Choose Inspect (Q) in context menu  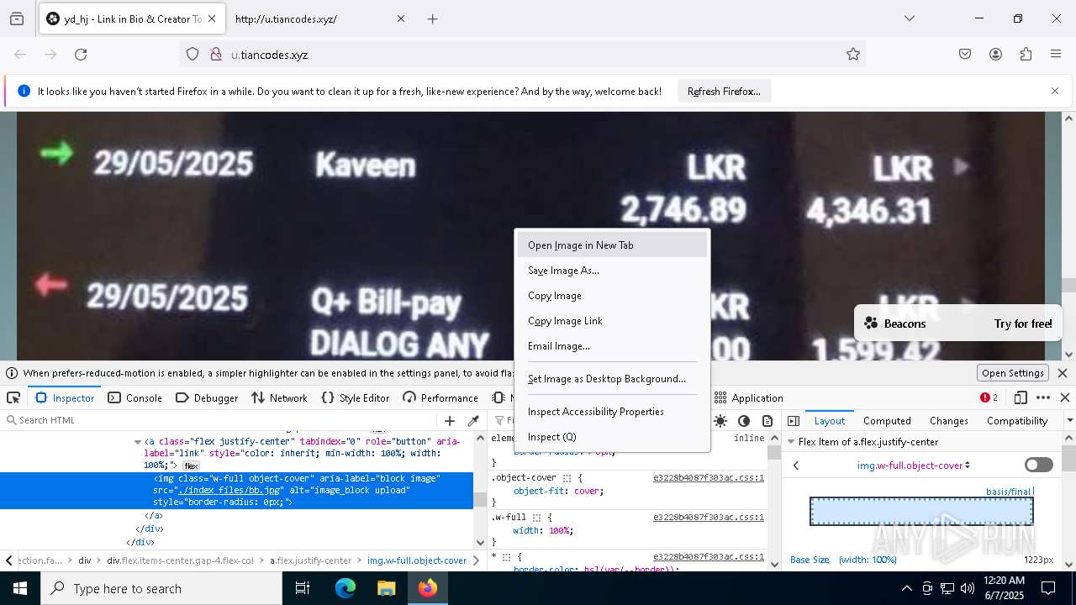point(612,437)
